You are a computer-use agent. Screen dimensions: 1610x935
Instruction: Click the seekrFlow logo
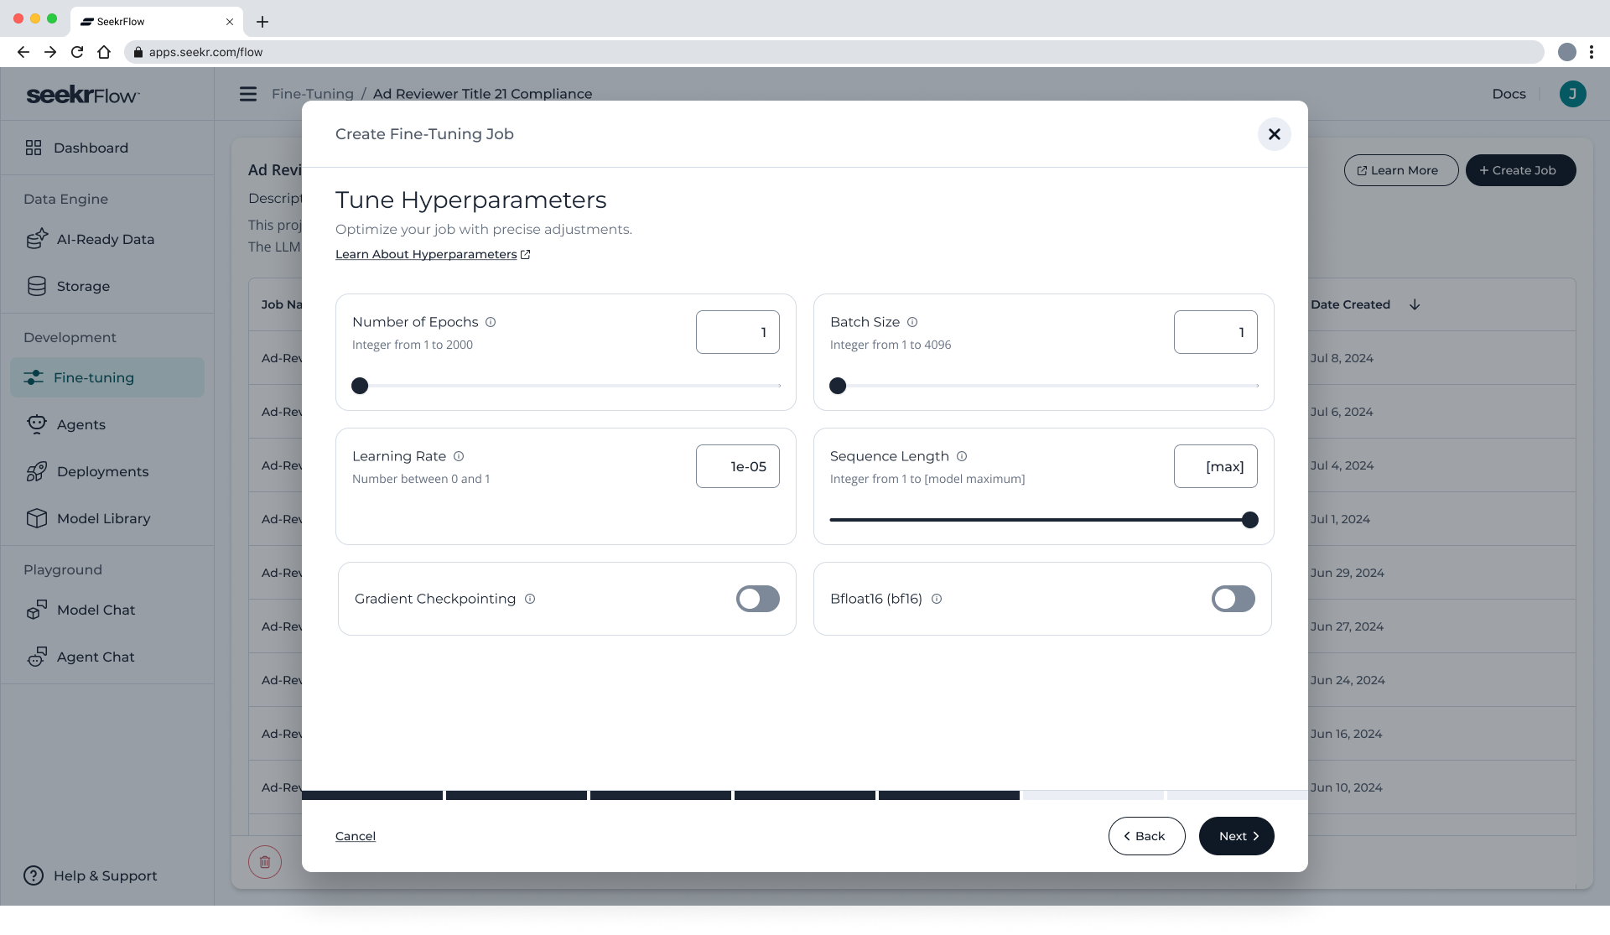[x=83, y=95]
